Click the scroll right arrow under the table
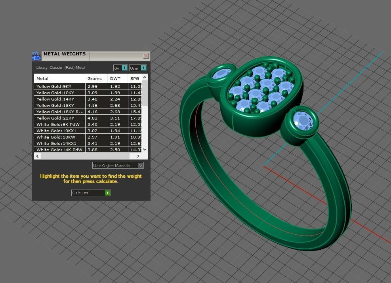This screenshot has height=283, width=391. (138, 156)
